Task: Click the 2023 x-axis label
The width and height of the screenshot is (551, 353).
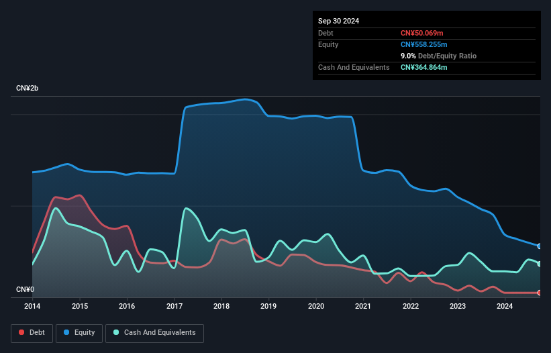Action: click(458, 306)
